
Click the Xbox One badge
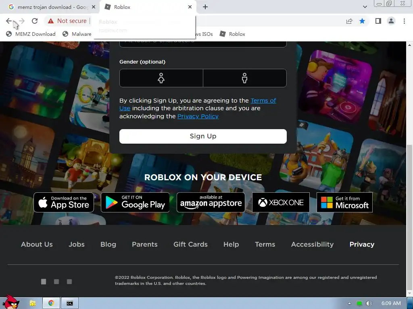coord(281,202)
